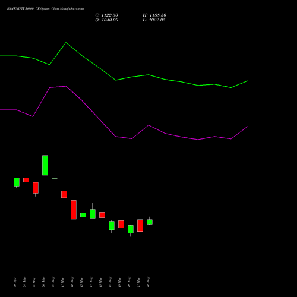Click the green candle above 18 May
Screen dimensions: 297x297
pos(112,226)
